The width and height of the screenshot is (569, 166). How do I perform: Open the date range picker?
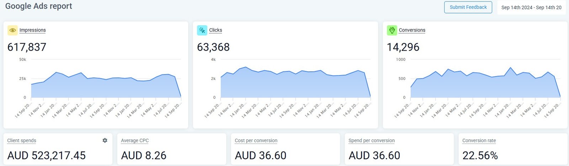(531, 7)
